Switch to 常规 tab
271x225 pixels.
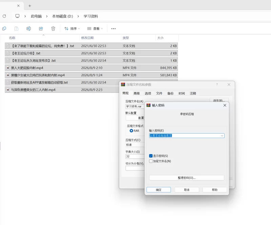[125, 93]
